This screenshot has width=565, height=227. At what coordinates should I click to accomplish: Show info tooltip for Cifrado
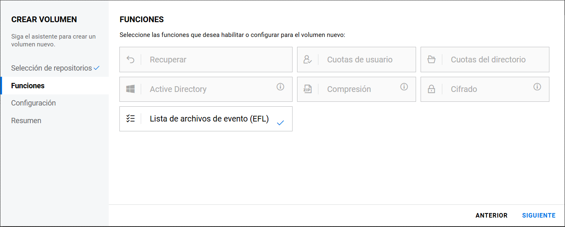pyautogui.click(x=537, y=87)
